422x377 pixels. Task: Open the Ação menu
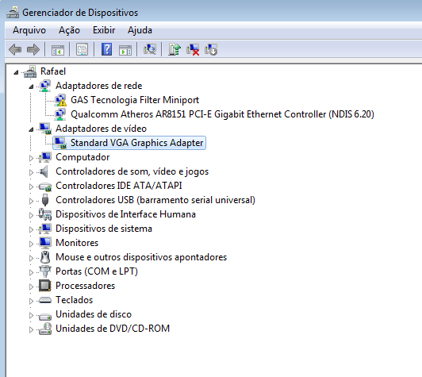69,30
